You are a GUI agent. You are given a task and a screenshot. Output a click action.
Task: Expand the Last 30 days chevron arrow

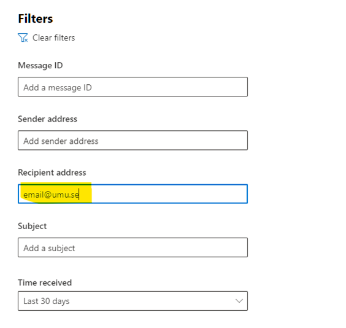(x=239, y=301)
